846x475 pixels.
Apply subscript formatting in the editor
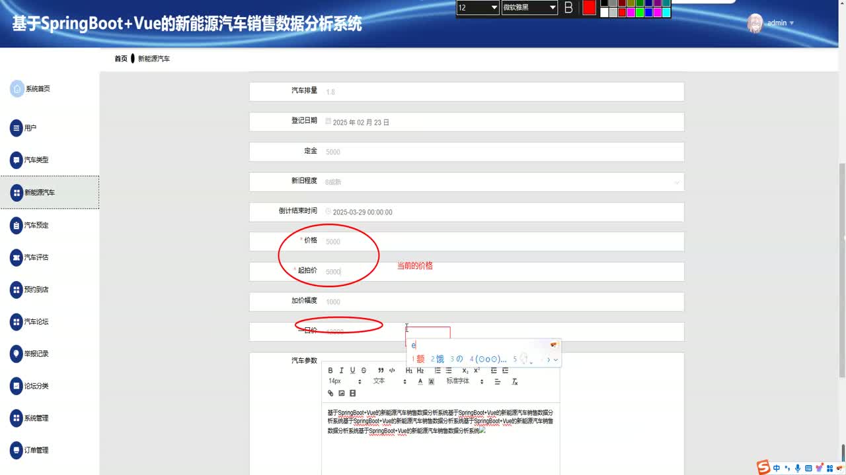466,371
